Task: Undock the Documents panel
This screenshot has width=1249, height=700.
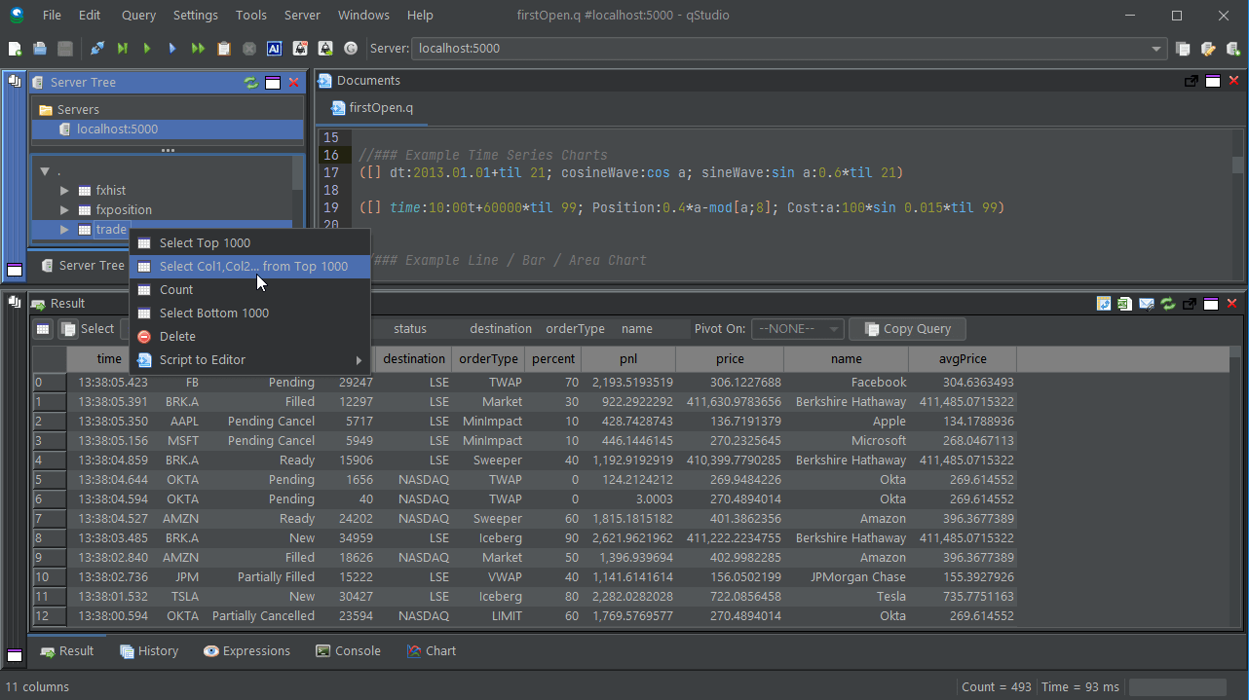Action: (x=1191, y=82)
